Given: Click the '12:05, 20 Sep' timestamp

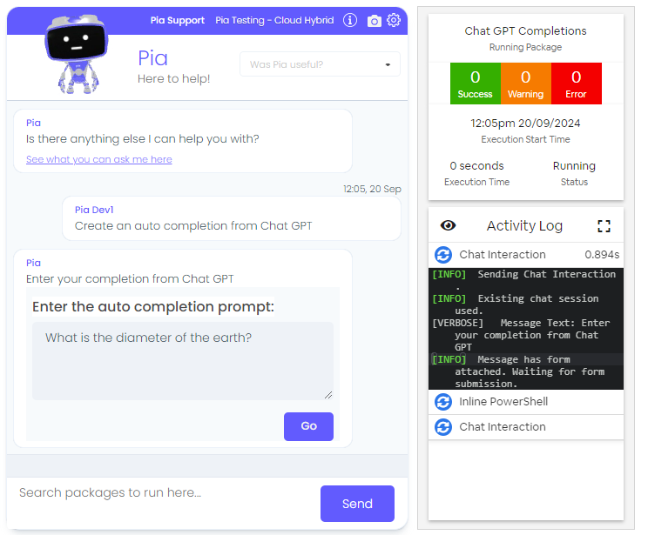Looking at the screenshot, I should 372,189.
